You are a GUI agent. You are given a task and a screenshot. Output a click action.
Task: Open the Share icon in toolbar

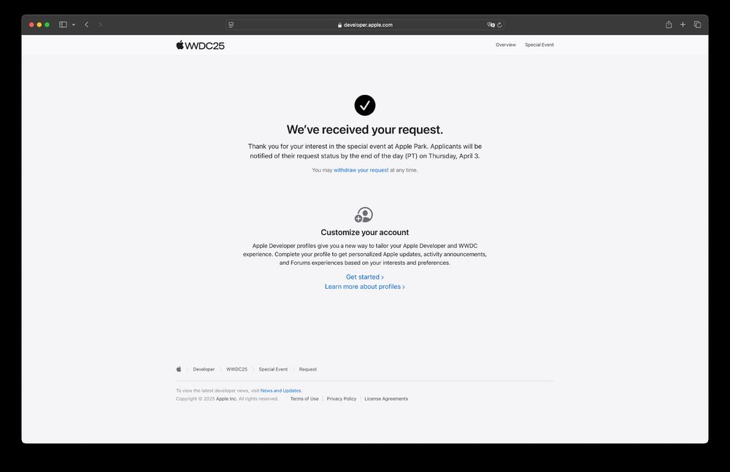pos(669,25)
